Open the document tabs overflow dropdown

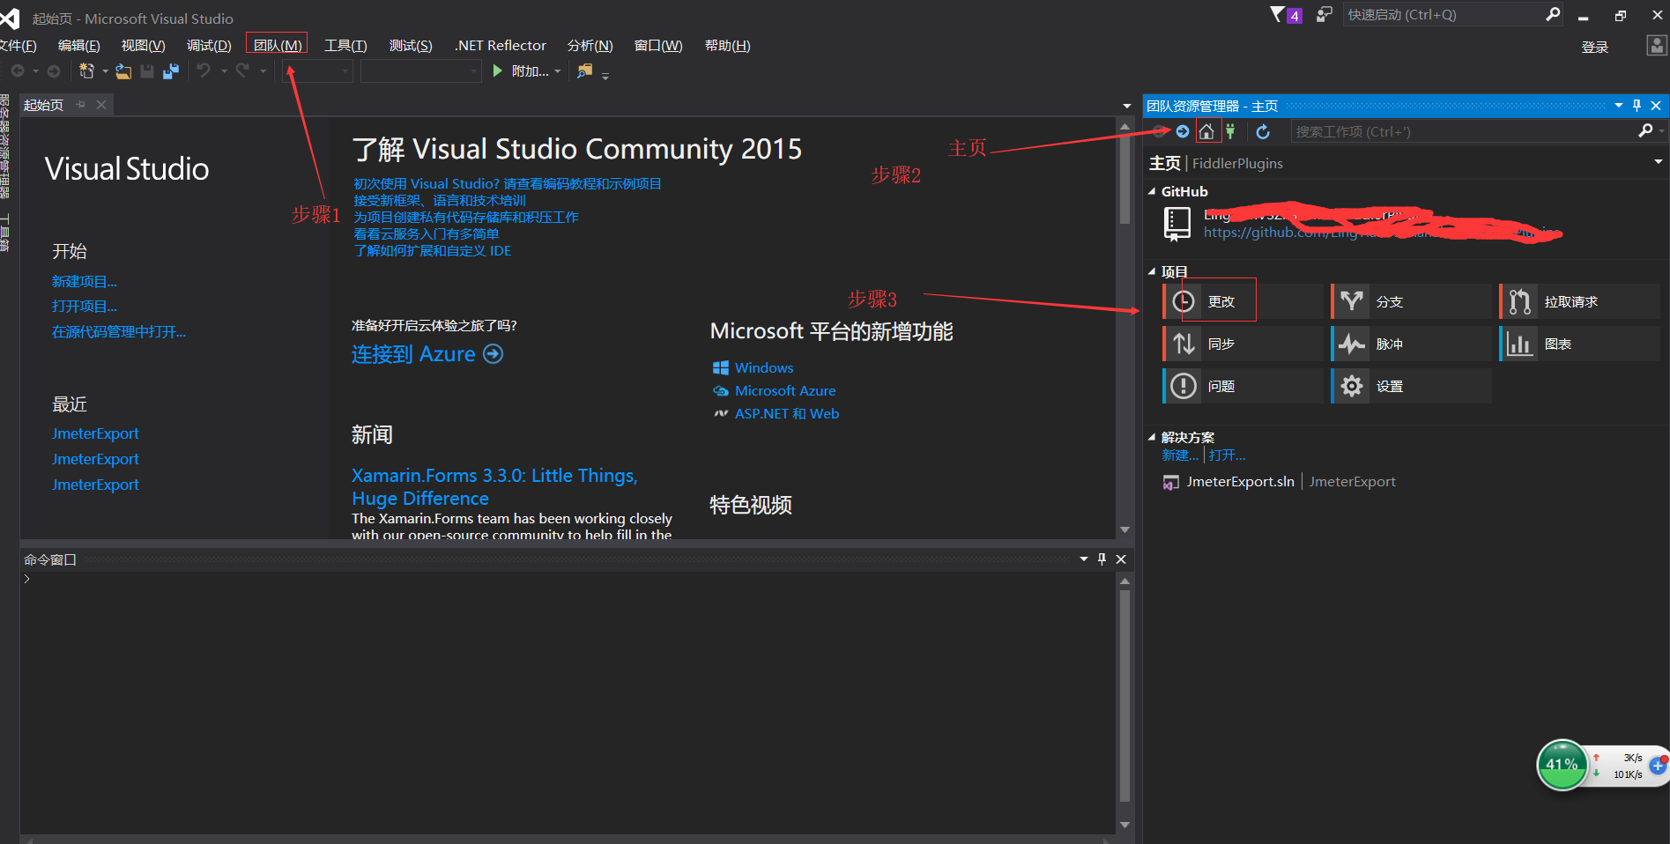tap(1127, 107)
